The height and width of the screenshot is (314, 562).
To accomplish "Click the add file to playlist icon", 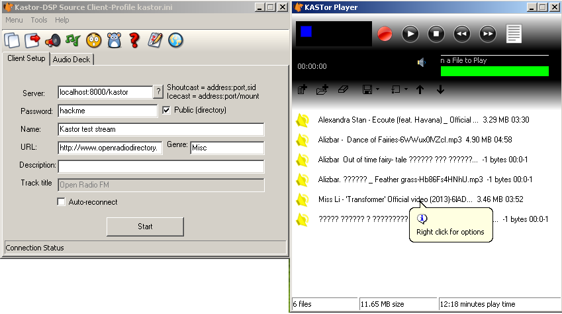I will coord(302,89).
